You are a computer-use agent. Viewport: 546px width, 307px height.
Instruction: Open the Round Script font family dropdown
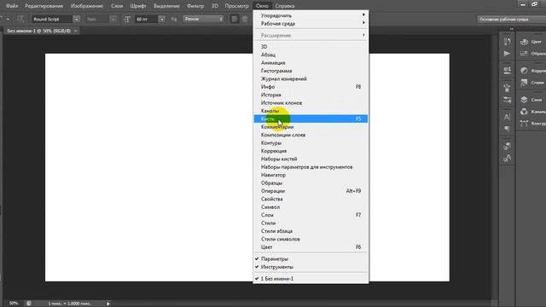tap(76, 19)
